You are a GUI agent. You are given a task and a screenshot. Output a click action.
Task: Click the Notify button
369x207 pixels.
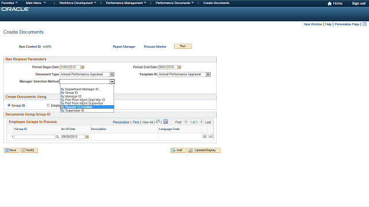click(x=29, y=150)
